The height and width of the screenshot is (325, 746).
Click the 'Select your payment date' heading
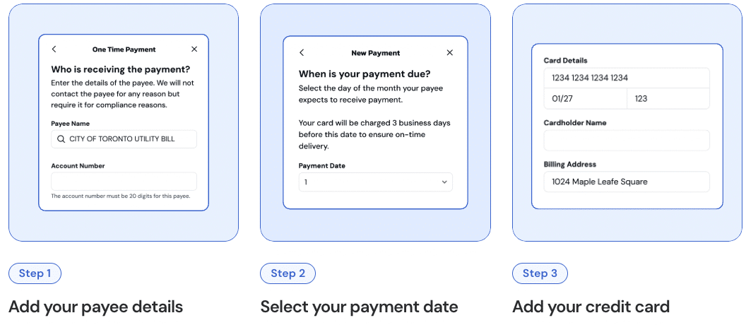[x=359, y=307]
